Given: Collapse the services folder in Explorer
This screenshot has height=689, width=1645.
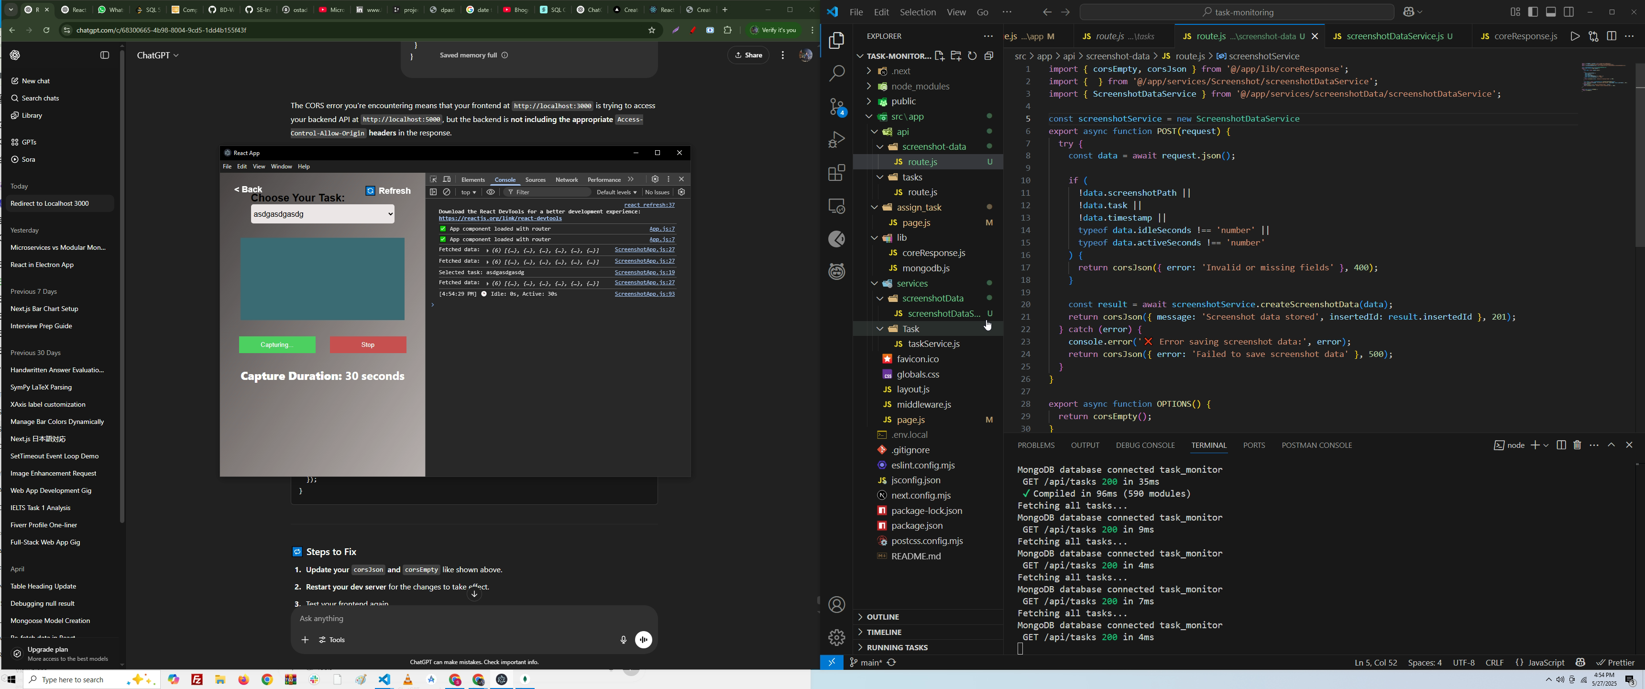Looking at the screenshot, I should 874,284.
